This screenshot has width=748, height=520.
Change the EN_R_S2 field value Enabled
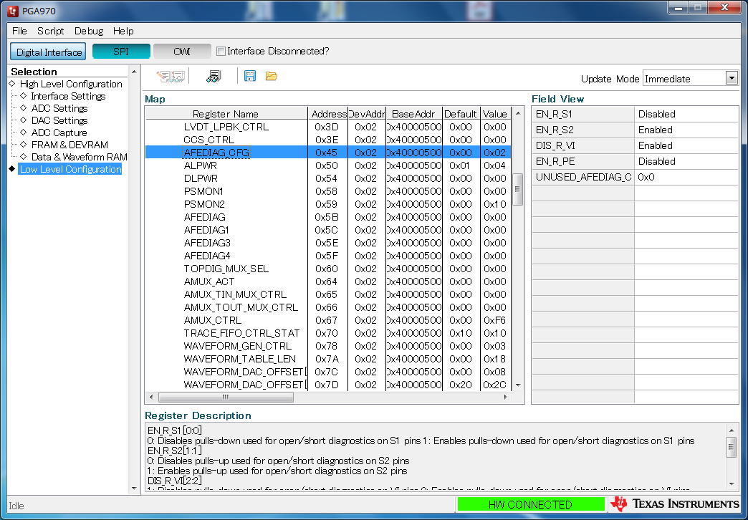(686, 130)
